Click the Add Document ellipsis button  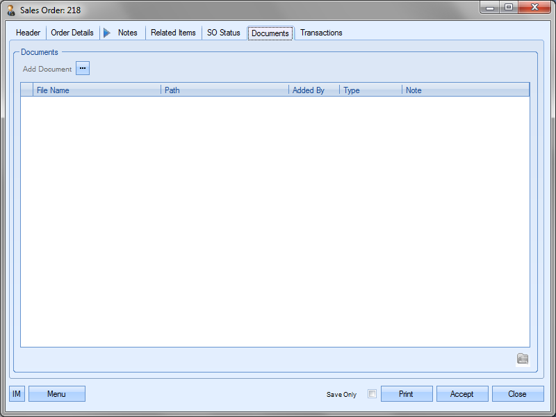coord(83,68)
